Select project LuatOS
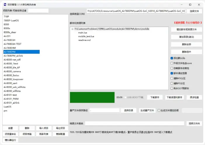 click(8, 107)
